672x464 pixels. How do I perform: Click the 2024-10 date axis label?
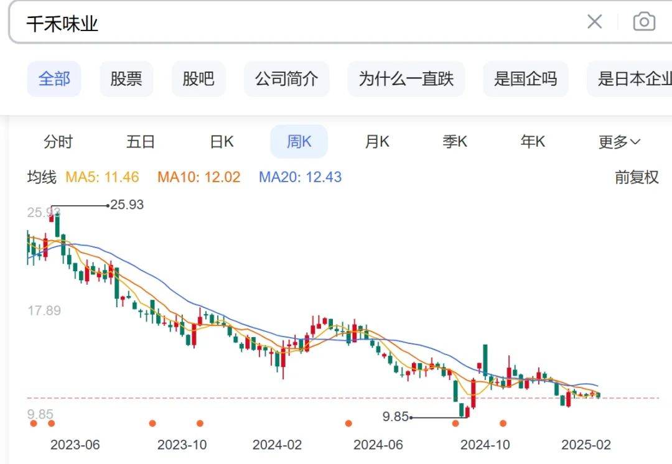[485, 445]
